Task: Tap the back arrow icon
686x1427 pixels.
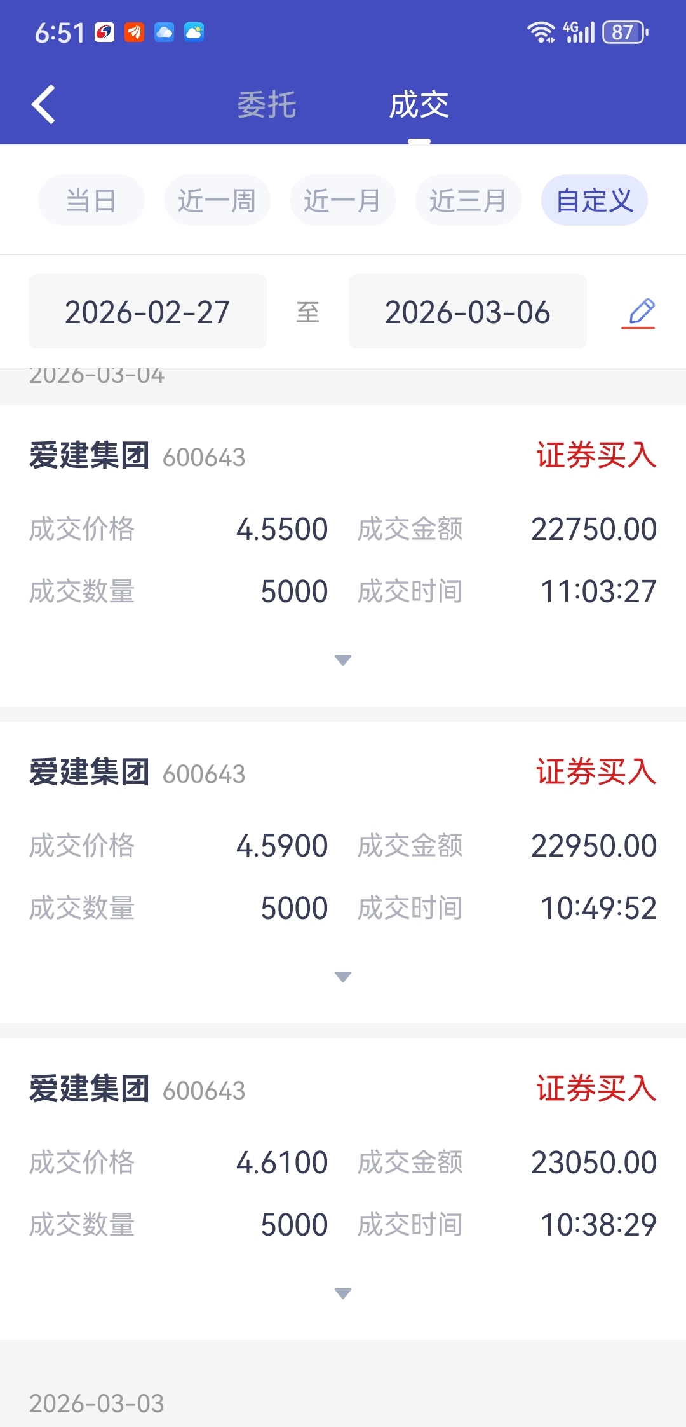Action: click(43, 104)
